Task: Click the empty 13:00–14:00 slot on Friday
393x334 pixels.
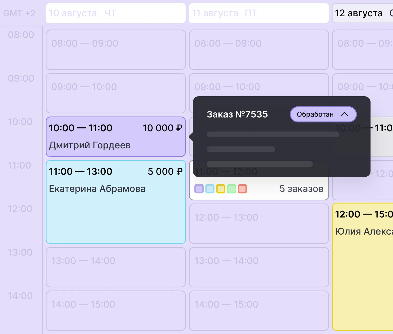Action: pos(259,267)
